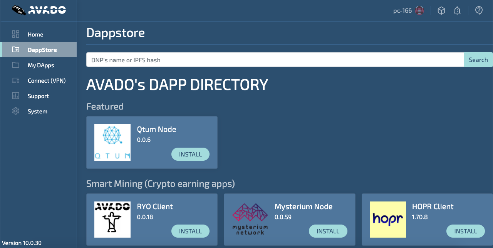Image resolution: width=493 pixels, height=248 pixels.
Task: Go to My DApps section
Action: (x=39, y=65)
